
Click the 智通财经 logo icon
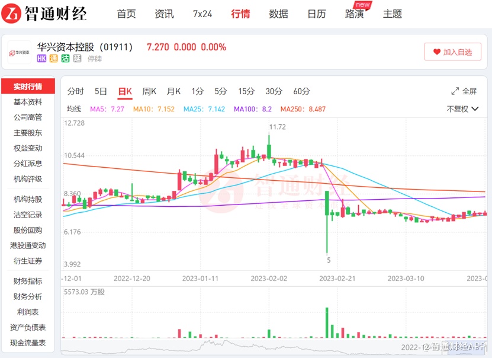(14, 14)
